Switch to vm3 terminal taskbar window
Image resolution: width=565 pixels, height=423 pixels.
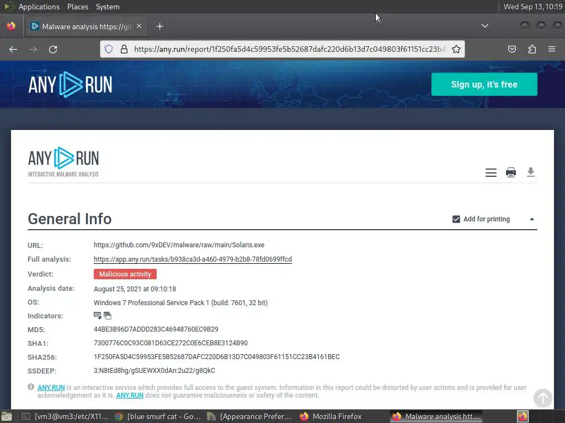(x=65, y=416)
